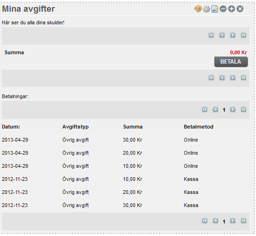The image size is (256, 236).
Task: Click previous page arrow in bottom pager
Action: point(215,221)
